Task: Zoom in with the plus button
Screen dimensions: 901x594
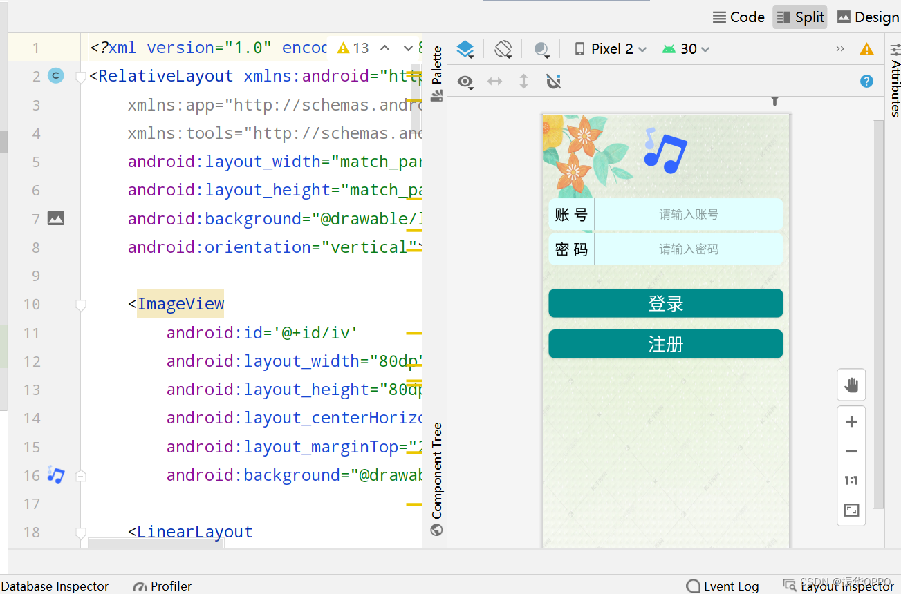Action: click(x=851, y=422)
